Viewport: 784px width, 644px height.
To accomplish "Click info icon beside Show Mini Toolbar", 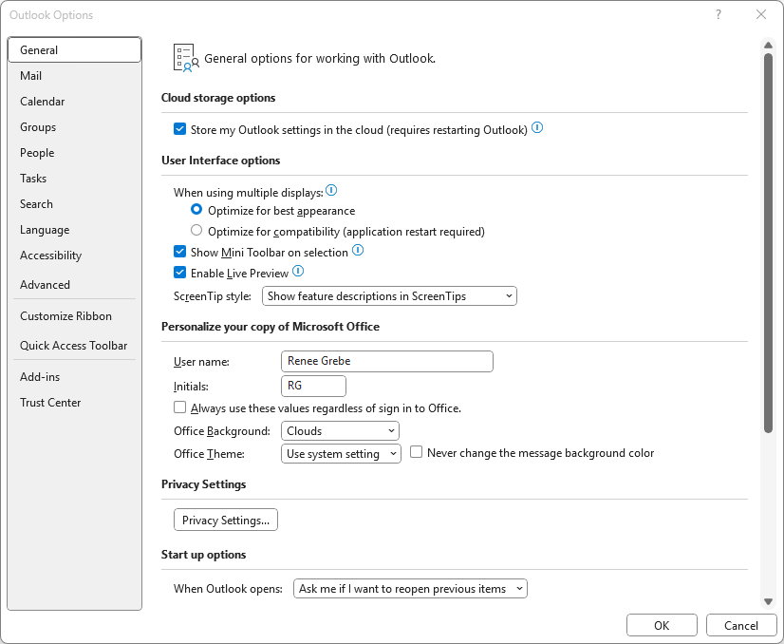I will pos(358,251).
